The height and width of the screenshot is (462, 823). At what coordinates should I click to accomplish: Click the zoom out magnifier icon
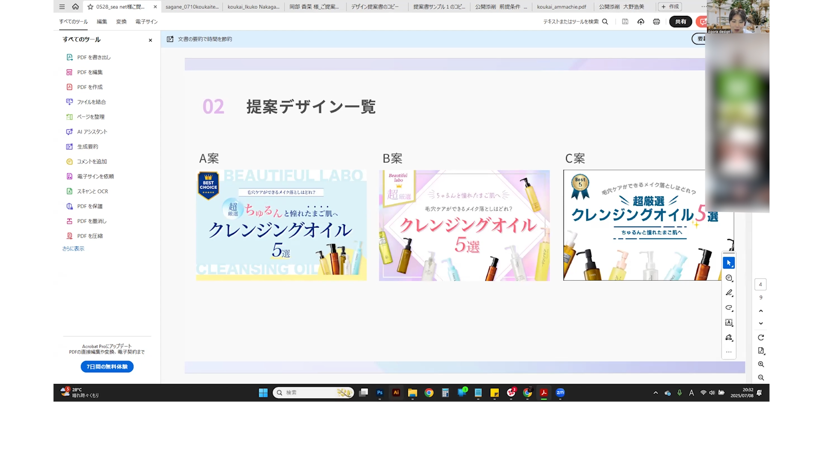tap(761, 378)
